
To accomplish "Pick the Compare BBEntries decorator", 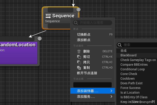I will (x=137, y=65).
